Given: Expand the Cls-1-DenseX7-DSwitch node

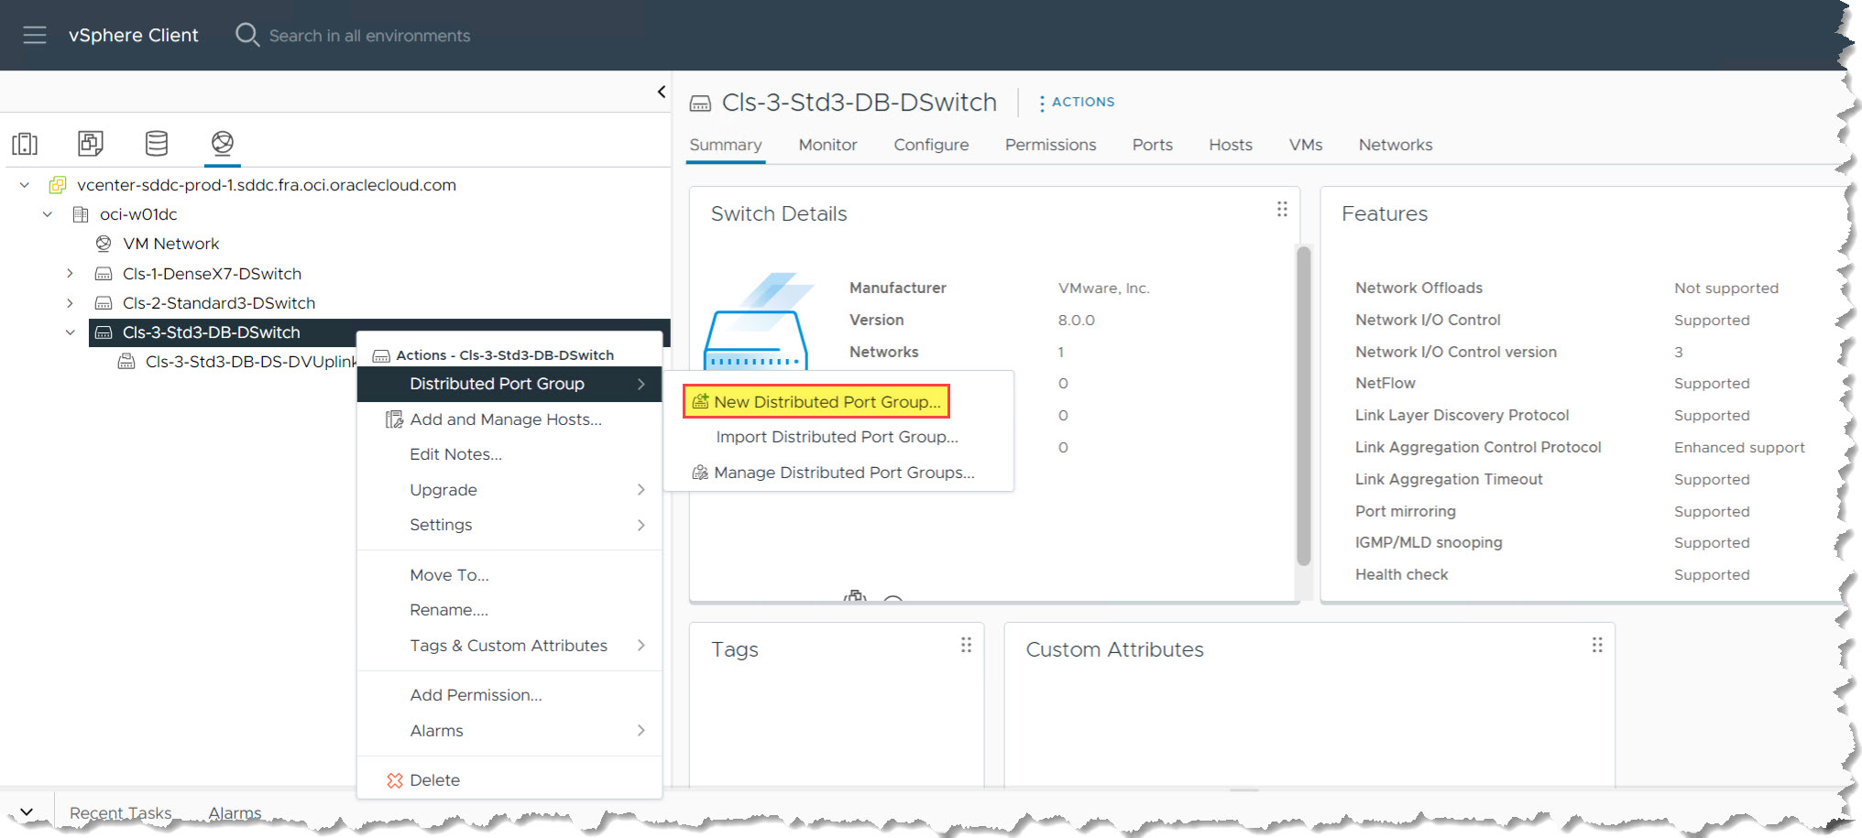Looking at the screenshot, I should 70,274.
